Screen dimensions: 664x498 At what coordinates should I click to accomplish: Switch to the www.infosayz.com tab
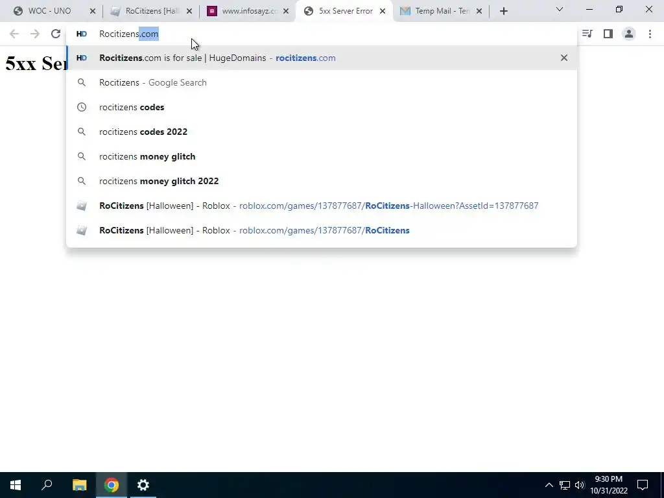tap(249, 11)
